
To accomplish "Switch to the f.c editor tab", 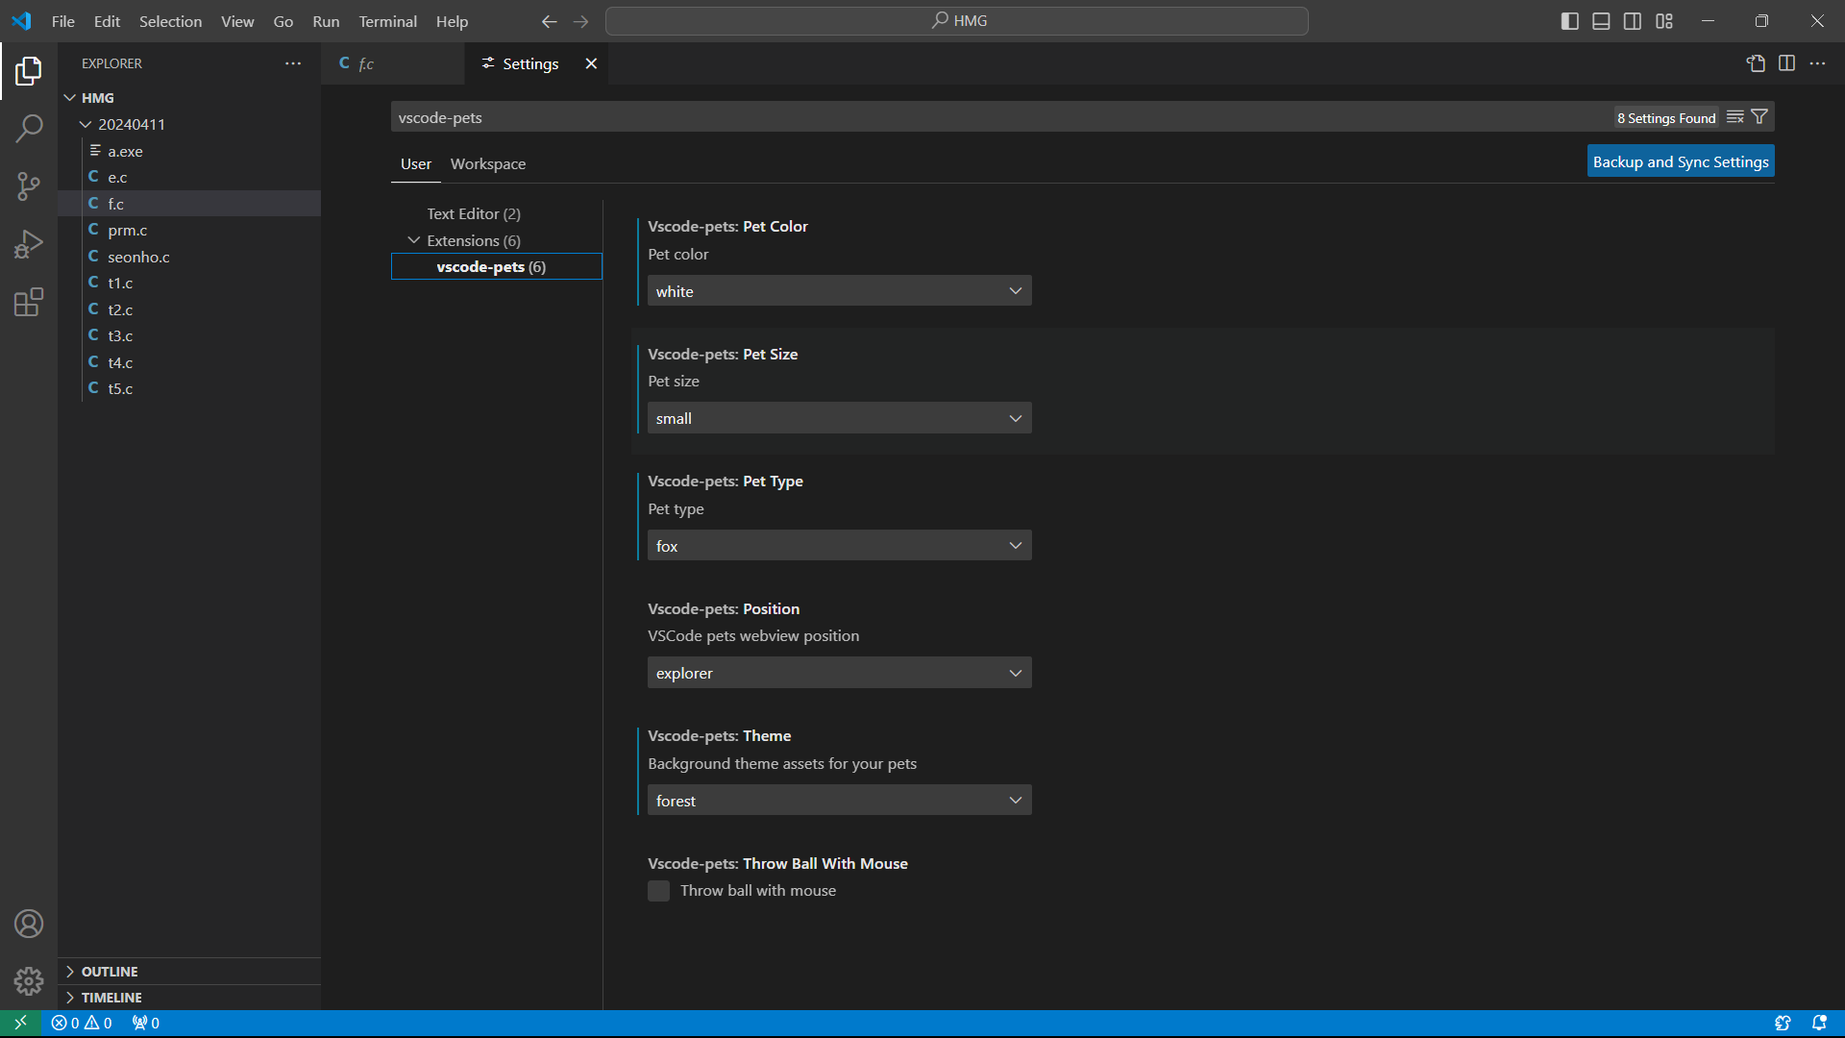I will [393, 63].
